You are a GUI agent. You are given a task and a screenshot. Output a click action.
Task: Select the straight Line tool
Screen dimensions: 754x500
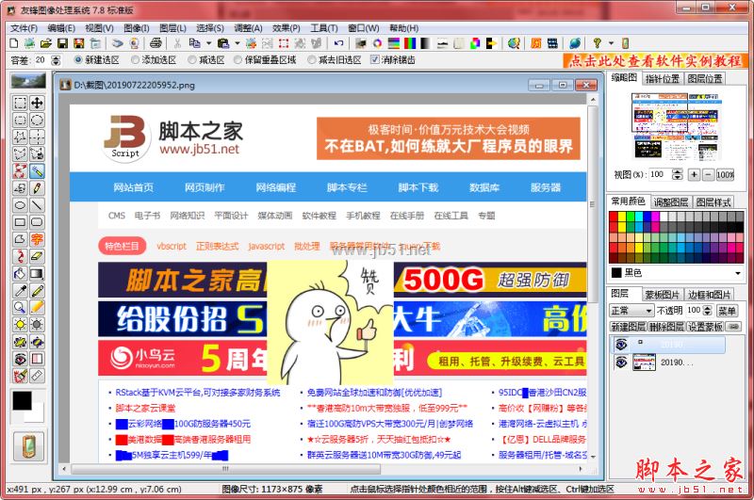37,205
